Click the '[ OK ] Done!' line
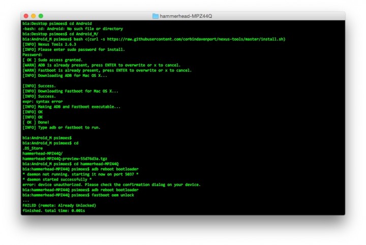This screenshot has height=245, width=366. pyautogui.click(x=36, y=122)
